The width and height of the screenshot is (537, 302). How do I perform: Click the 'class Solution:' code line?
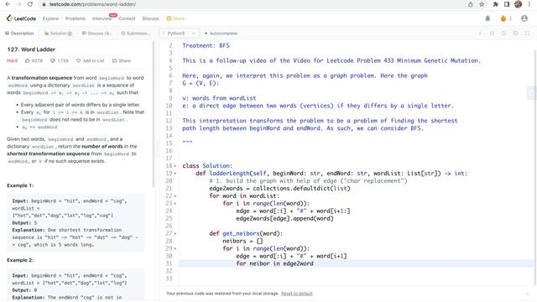[x=207, y=166]
